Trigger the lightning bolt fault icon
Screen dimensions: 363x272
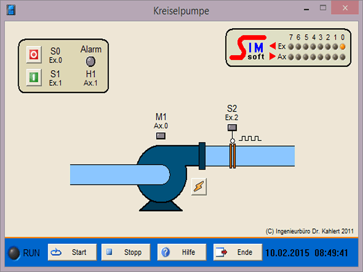199,186
